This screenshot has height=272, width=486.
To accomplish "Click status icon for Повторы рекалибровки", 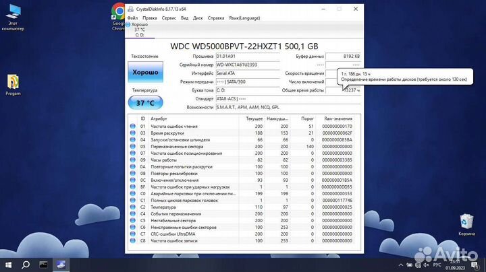I will click(x=133, y=174).
